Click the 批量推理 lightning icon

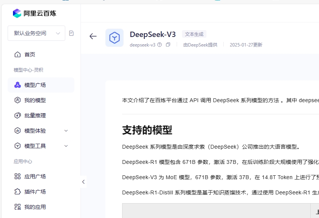click(18, 115)
